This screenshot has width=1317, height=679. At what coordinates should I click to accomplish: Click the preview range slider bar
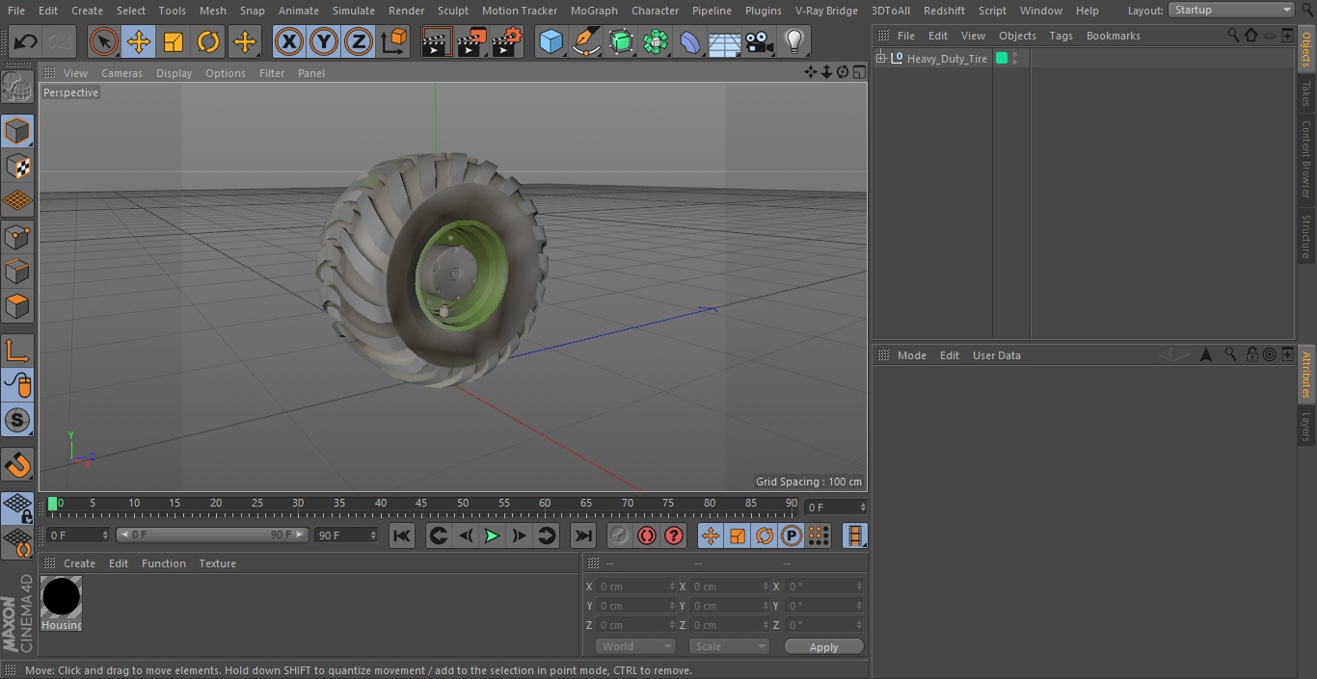[212, 535]
